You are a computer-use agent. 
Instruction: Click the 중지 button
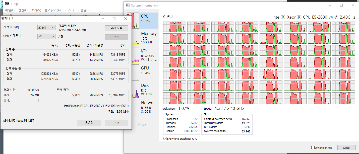[116, 37]
